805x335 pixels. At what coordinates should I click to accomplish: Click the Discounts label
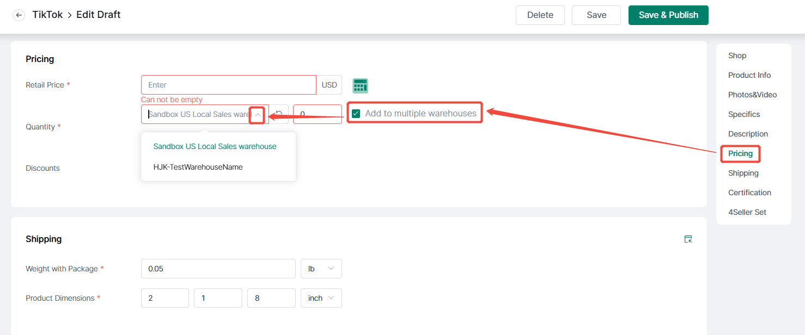click(42, 168)
